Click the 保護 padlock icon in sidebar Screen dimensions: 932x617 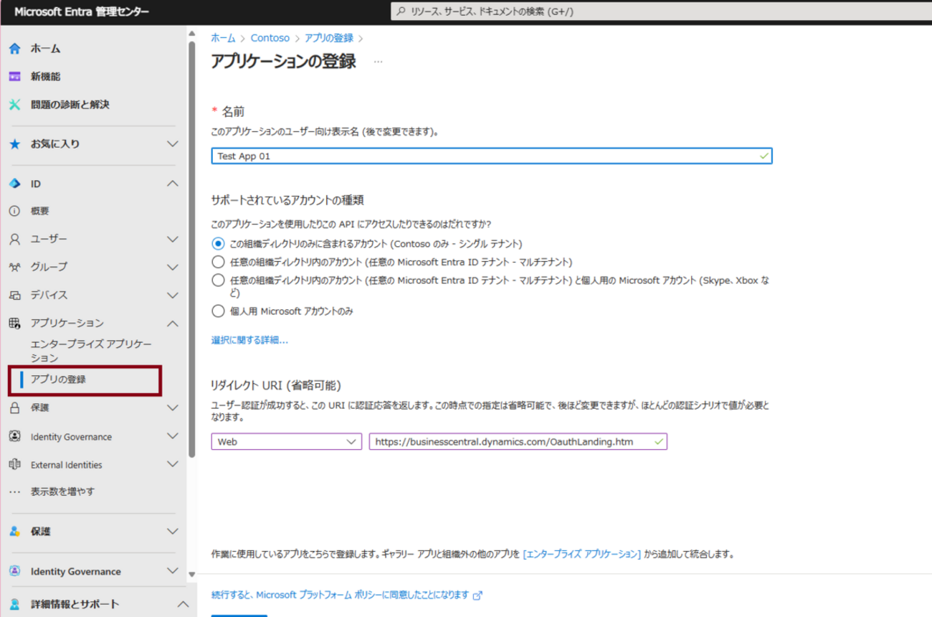tap(14, 408)
